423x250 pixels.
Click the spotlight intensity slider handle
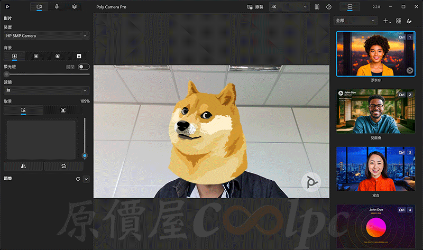[6, 74]
